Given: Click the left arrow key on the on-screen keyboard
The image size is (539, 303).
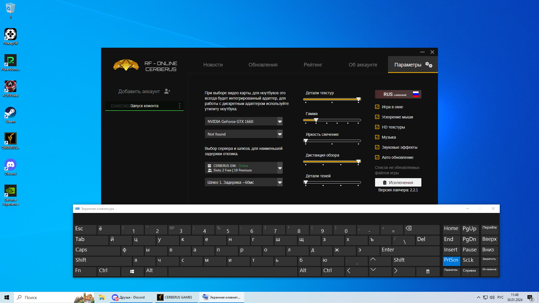Looking at the screenshot, I should [x=357, y=271].
